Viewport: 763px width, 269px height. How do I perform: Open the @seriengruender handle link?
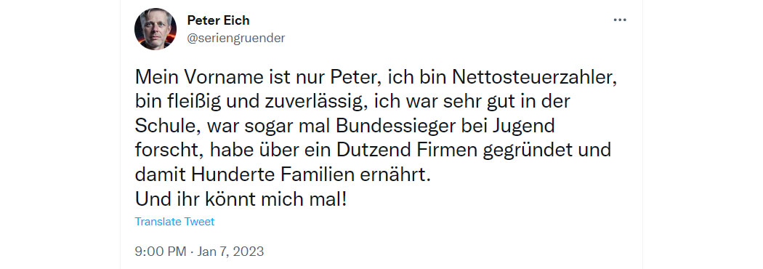pyautogui.click(x=236, y=38)
